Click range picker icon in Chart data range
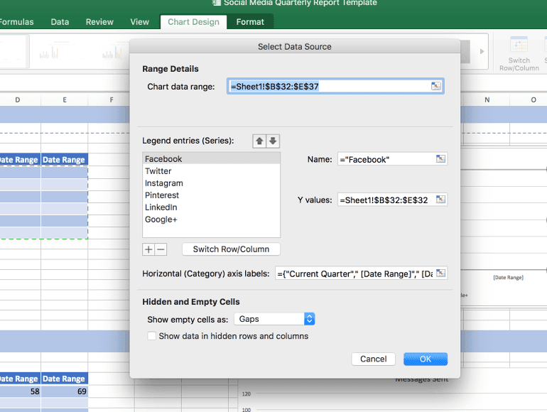The height and width of the screenshot is (412, 547). [x=435, y=86]
